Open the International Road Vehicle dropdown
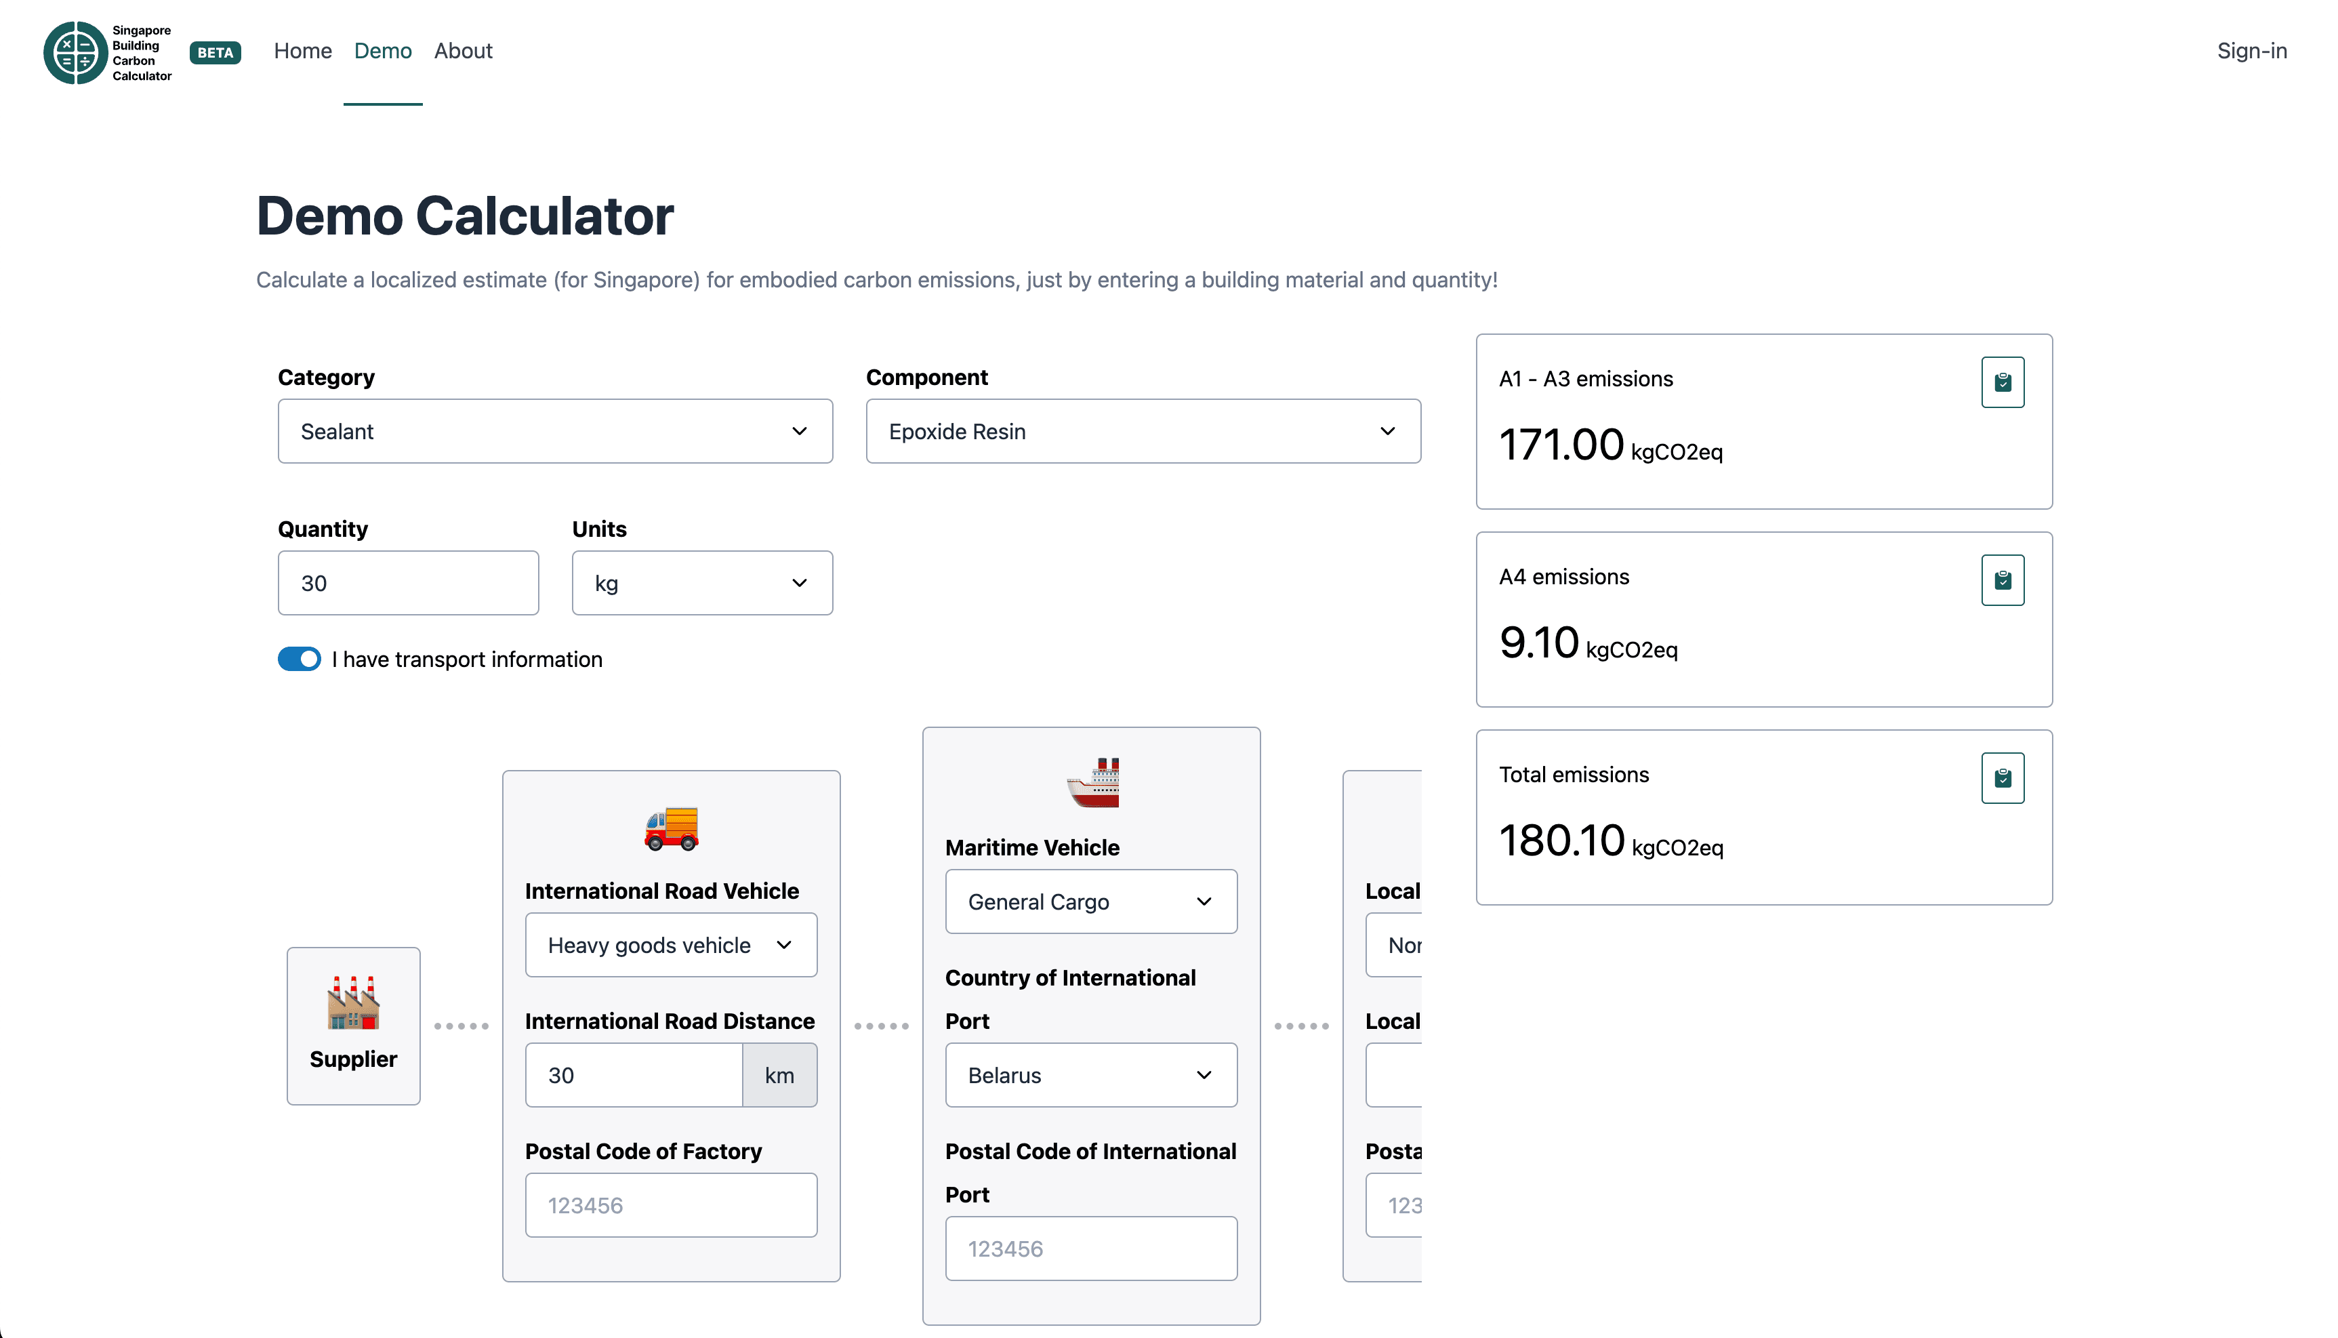The height and width of the screenshot is (1338, 2338). click(x=671, y=945)
